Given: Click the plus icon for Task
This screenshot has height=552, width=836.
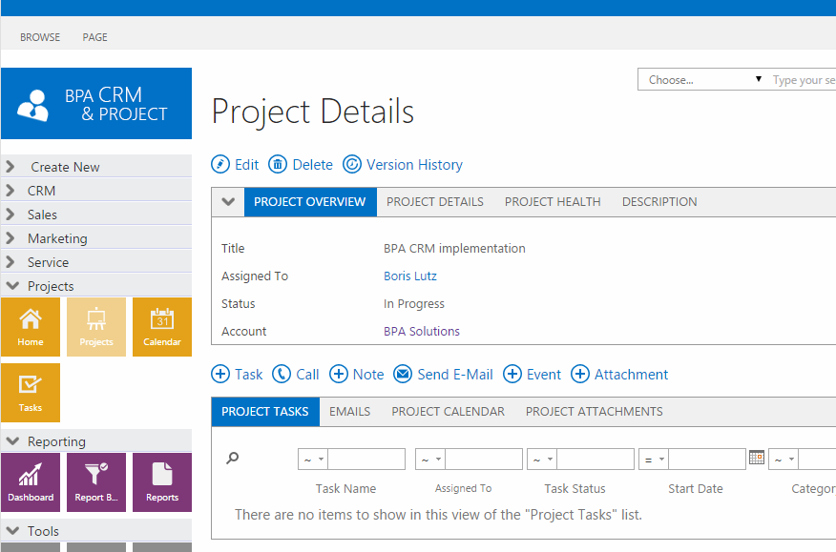Looking at the screenshot, I should tap(220, 374).
